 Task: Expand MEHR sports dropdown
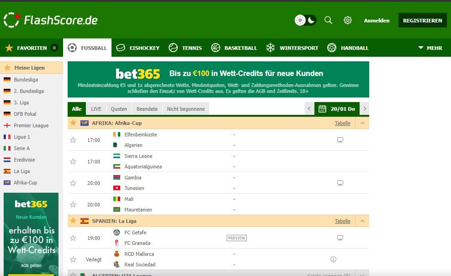tap(430, 48)
